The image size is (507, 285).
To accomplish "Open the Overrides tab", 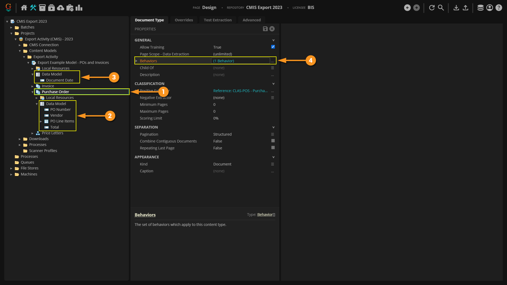I will (x=184, y=20).
